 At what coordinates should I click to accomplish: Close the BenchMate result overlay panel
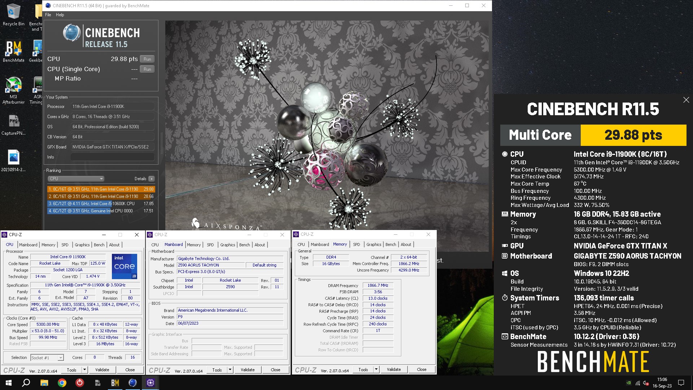coord(686,100)
